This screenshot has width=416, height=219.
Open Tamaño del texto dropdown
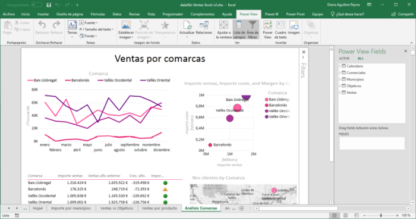point(96,30)
